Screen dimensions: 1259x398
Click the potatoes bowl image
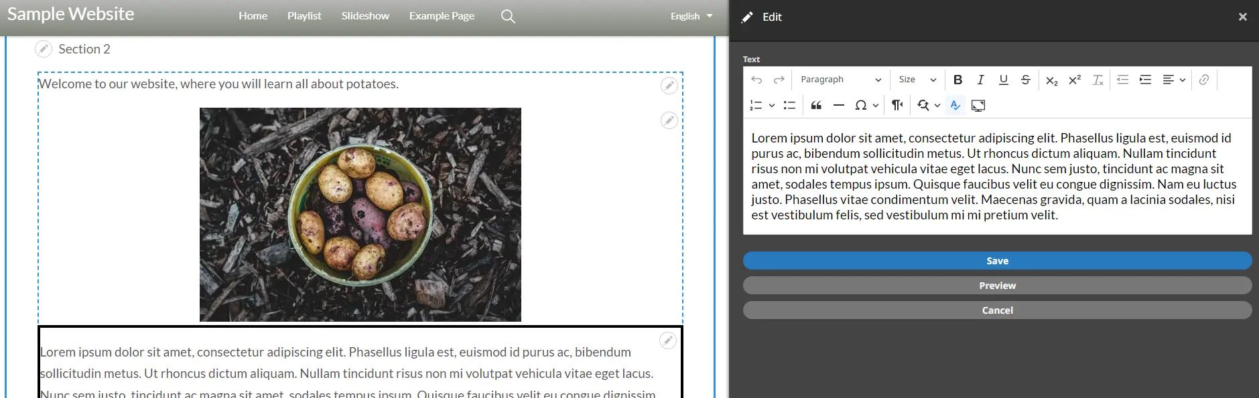360,214
